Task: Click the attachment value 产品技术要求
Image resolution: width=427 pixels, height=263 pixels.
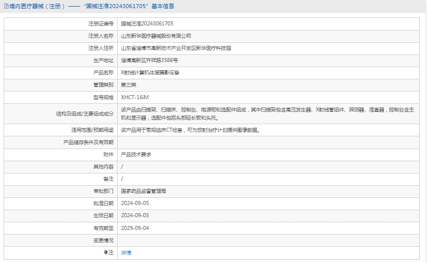Action: click(x=136, y=154)
